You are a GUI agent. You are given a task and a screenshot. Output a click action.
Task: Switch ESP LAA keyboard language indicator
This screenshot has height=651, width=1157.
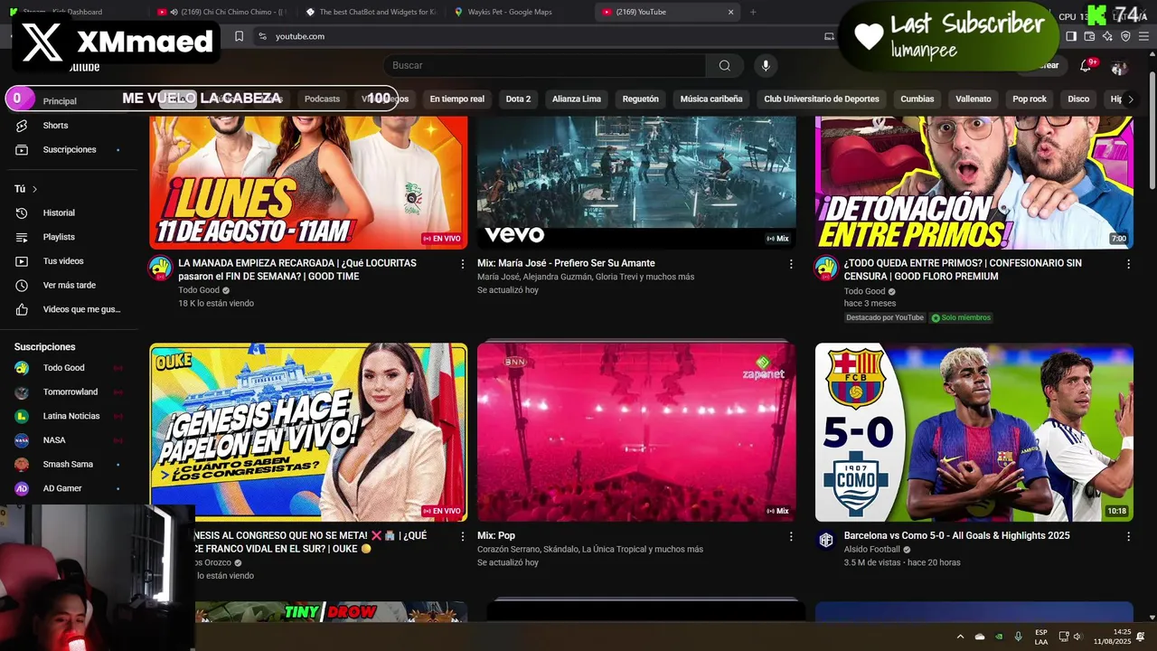click(x=1041, y=637)
